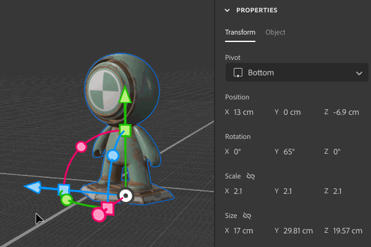Click the large pink circle X-axis handle
The width and height of the screenshot is (371, 247).
coord(98,214)
